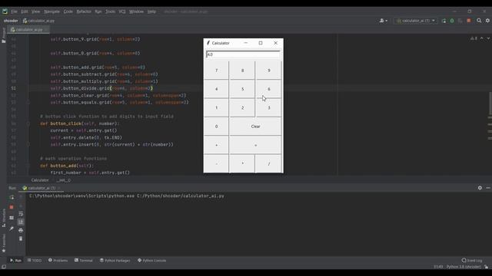This screenshot has width=492, height=276.
Task: Open the Run tool window tab
Action: (x=15, y=261)
